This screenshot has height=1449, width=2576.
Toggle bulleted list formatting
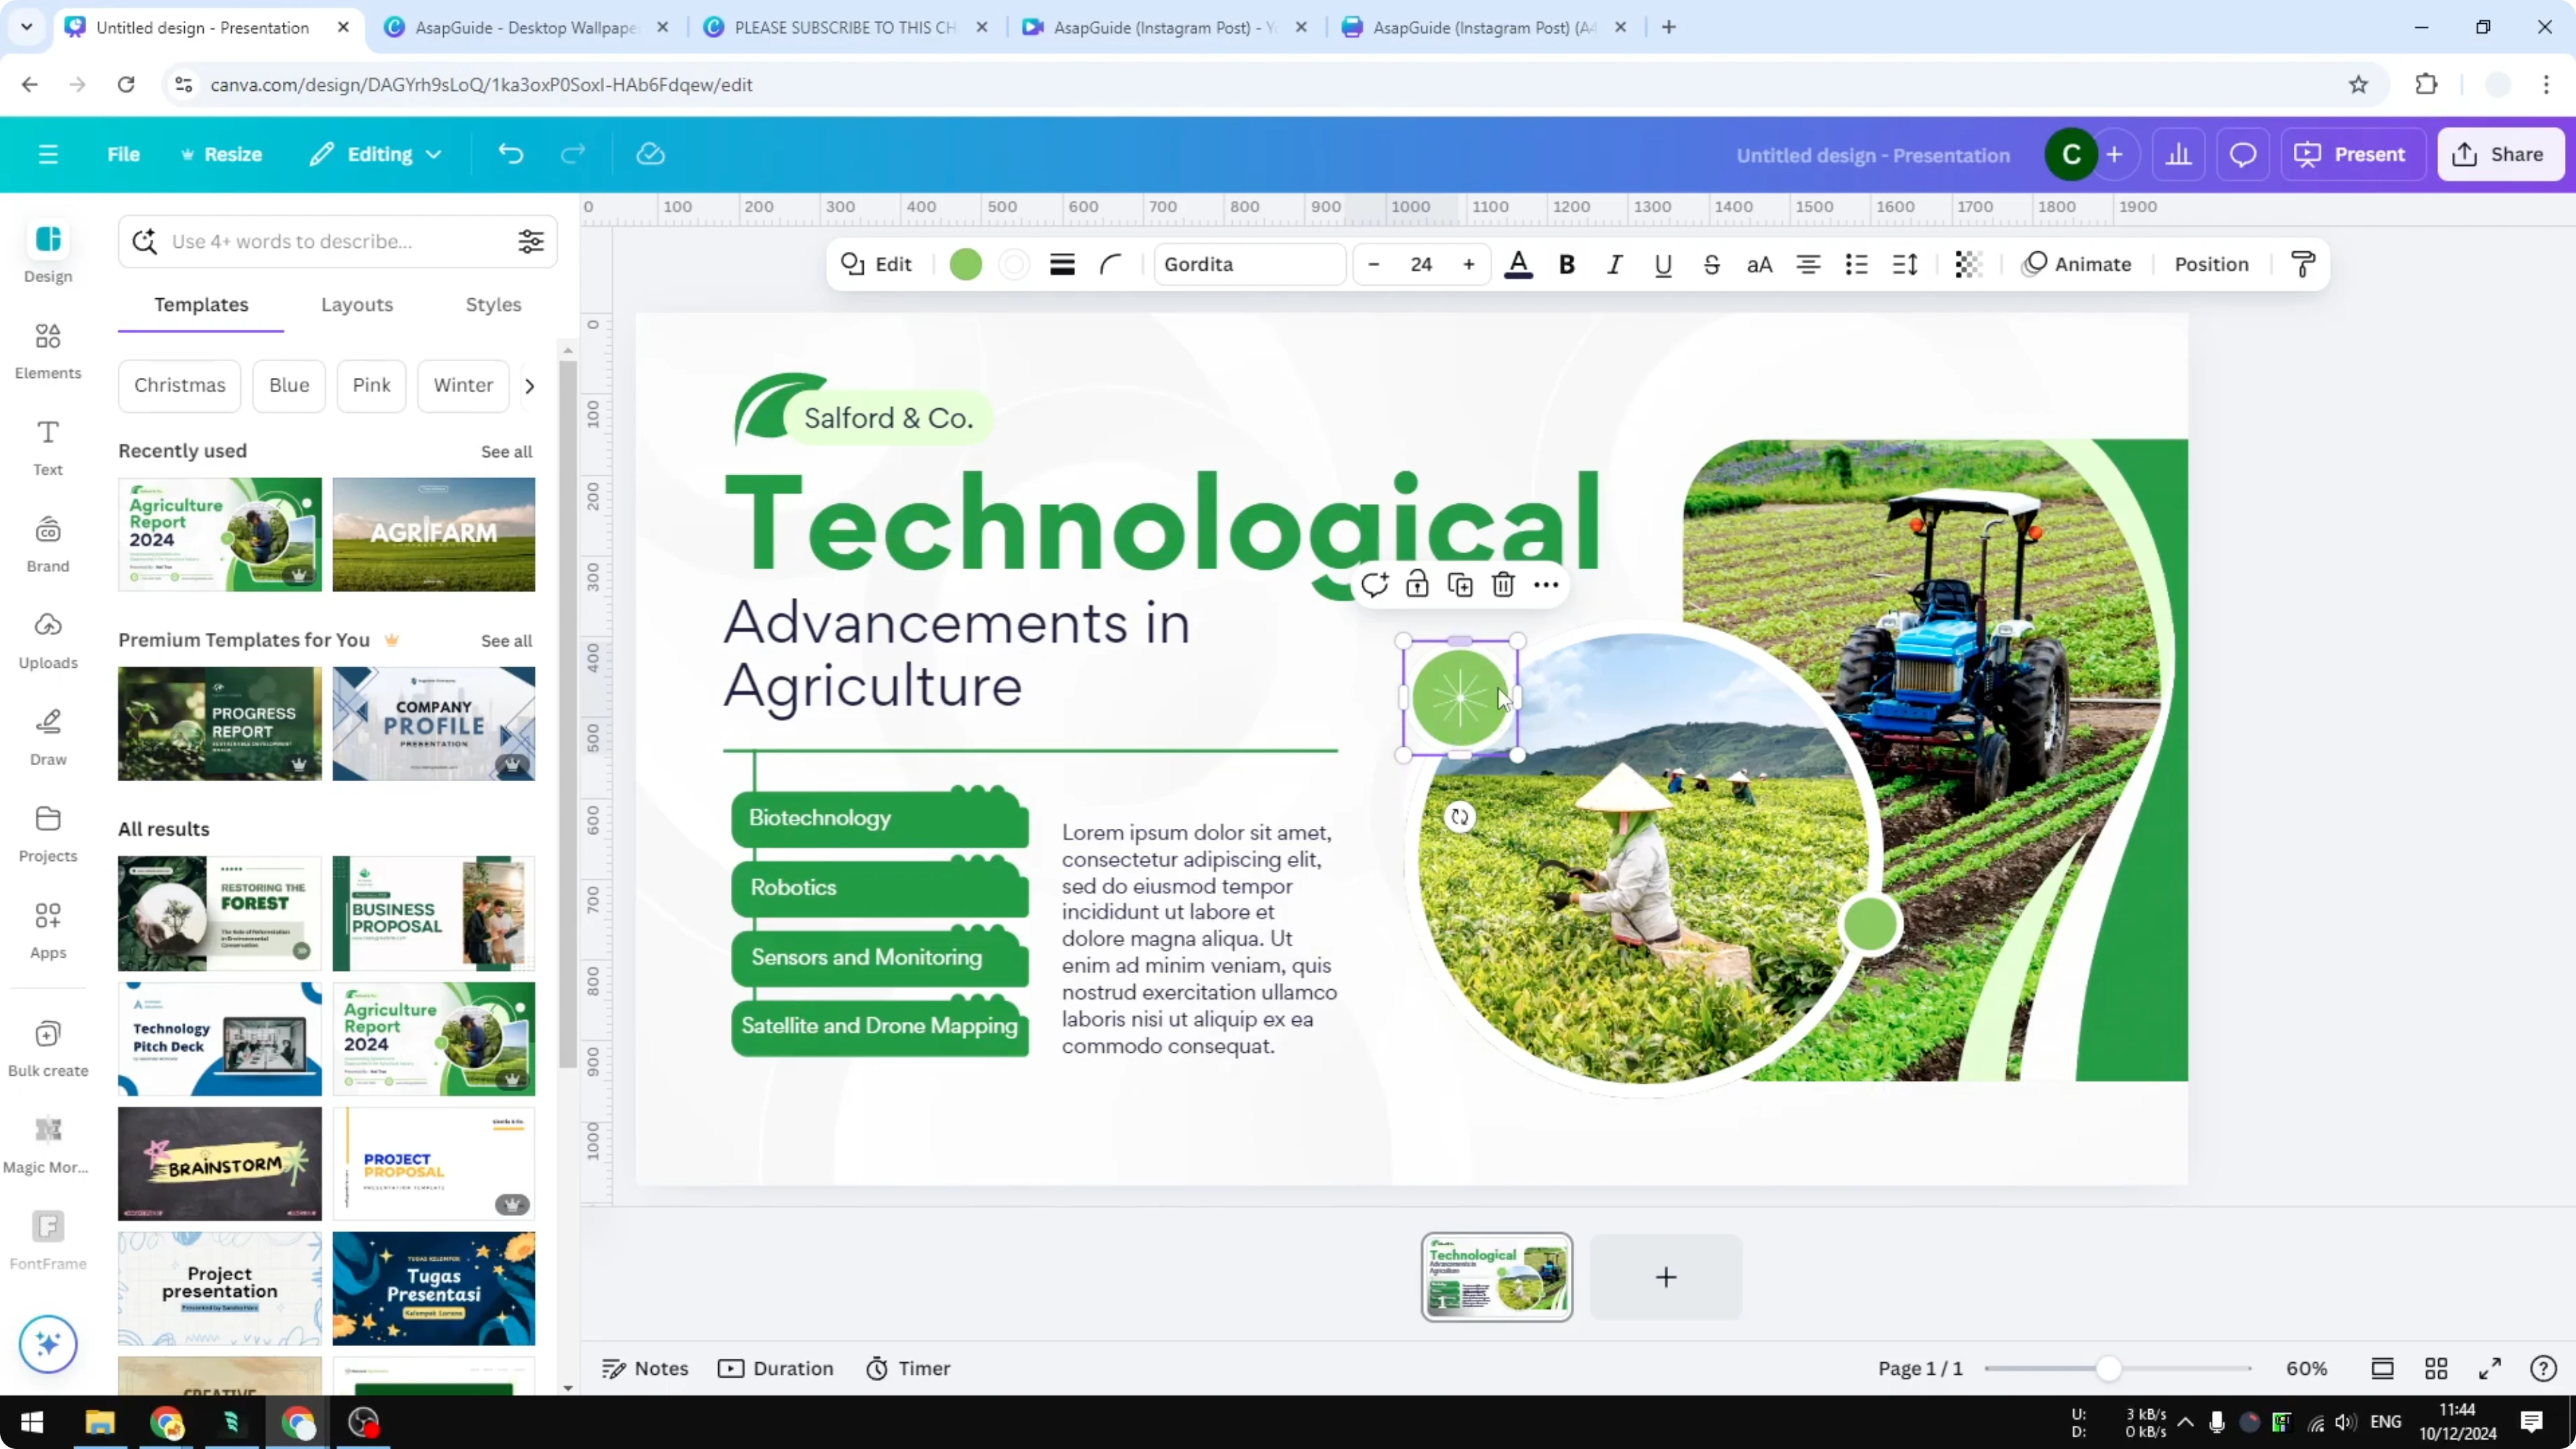tap(1856, 264)
